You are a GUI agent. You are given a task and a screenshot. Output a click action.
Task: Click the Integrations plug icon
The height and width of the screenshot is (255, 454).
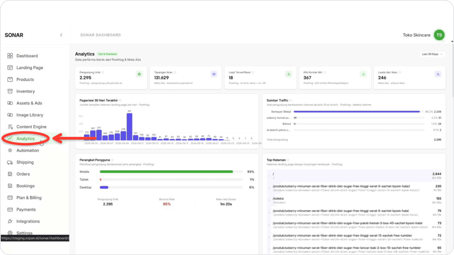(10, 221)
